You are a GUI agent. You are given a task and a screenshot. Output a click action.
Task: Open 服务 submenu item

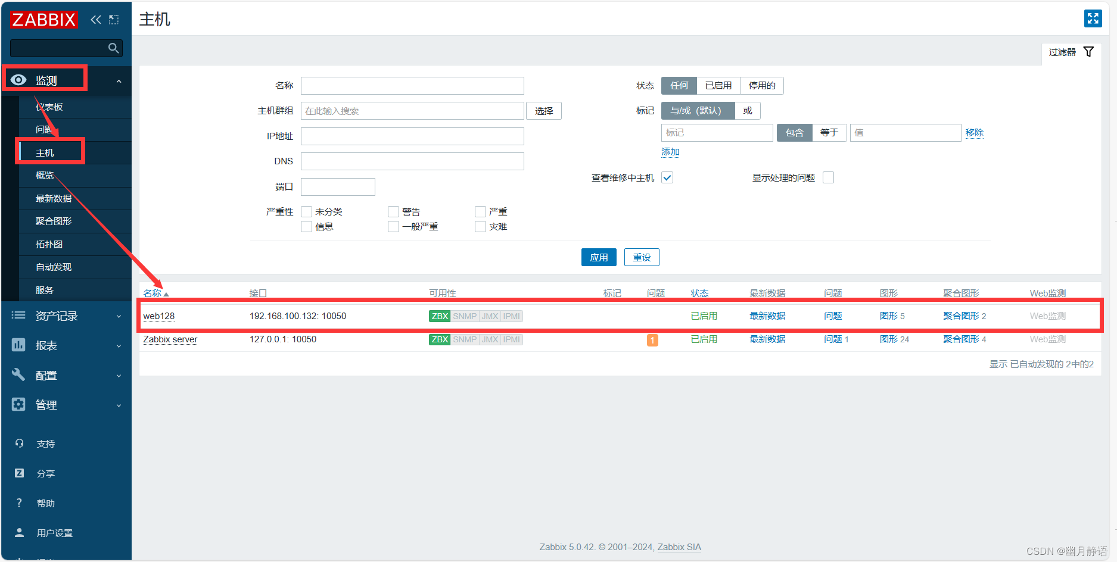click(75, 290)
